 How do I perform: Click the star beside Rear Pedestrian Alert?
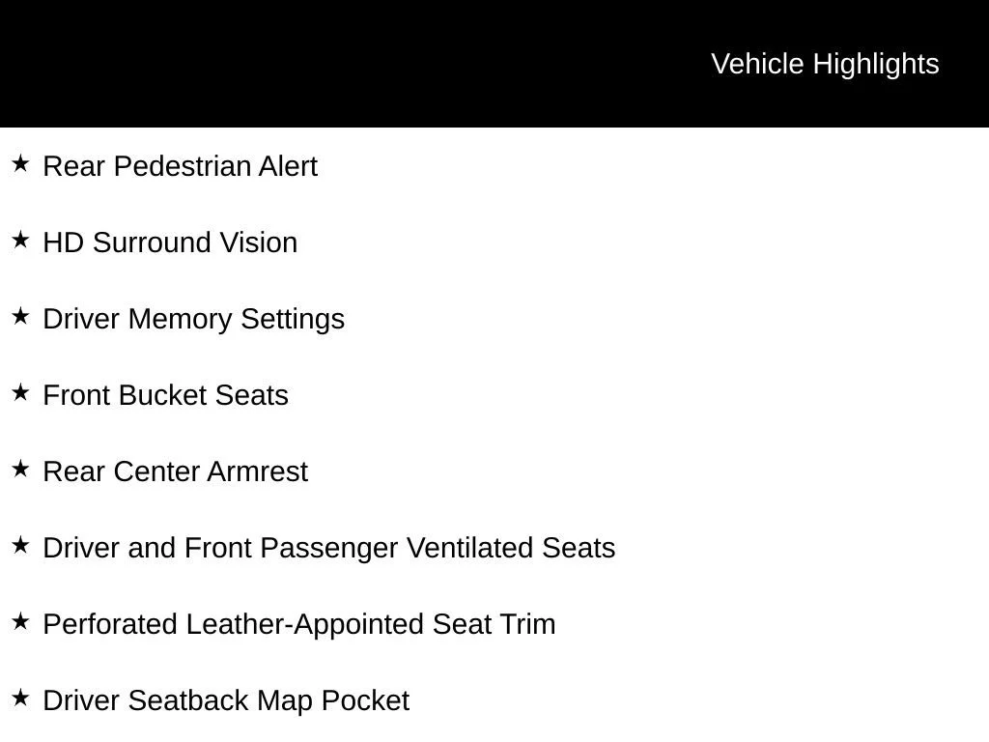(20, 163)
